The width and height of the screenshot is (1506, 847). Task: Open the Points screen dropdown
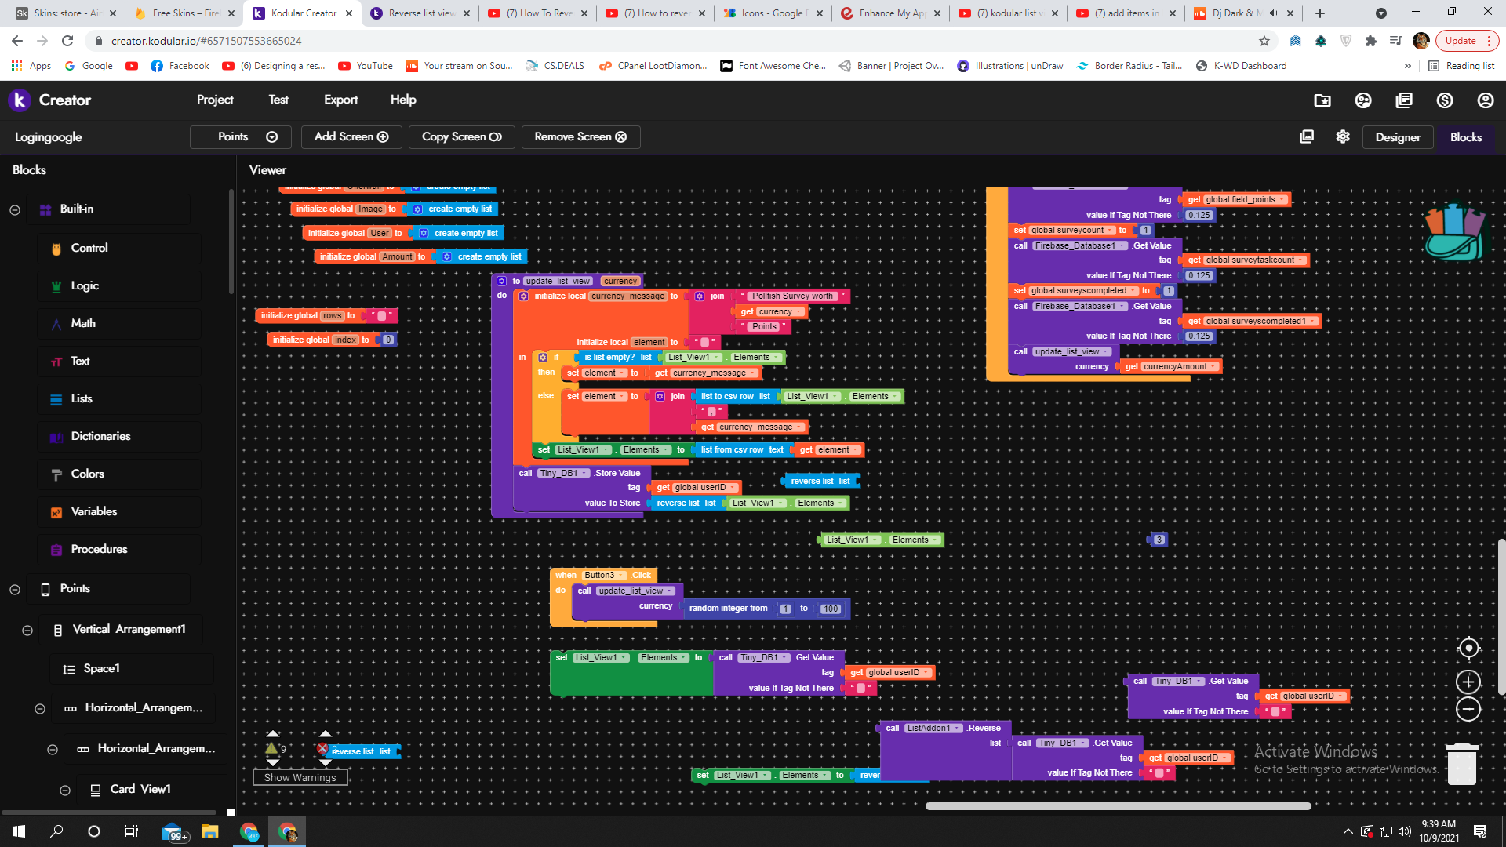(x=240, y=136)
